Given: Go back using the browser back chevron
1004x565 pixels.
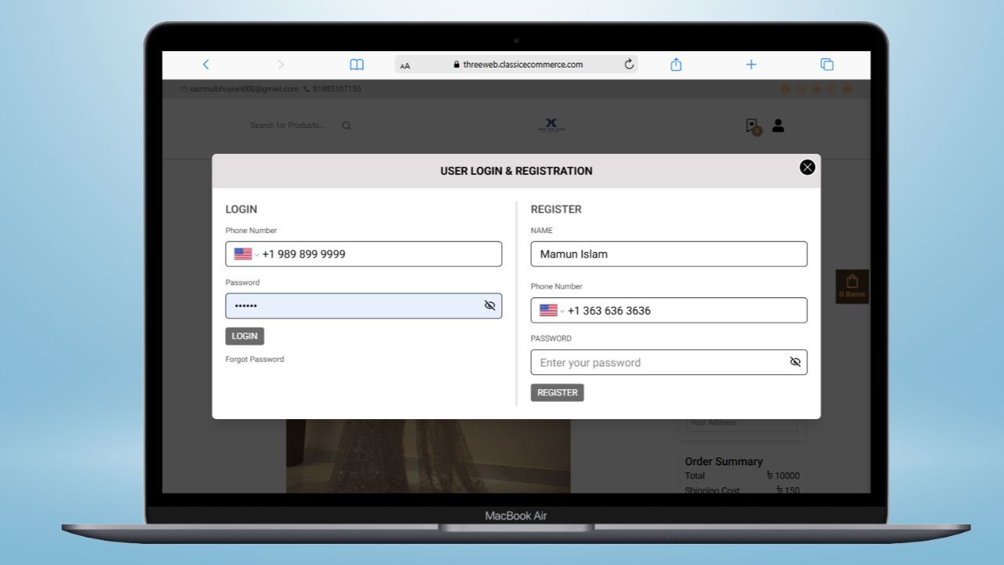Looking at the screenshot, I should [206, 64].
